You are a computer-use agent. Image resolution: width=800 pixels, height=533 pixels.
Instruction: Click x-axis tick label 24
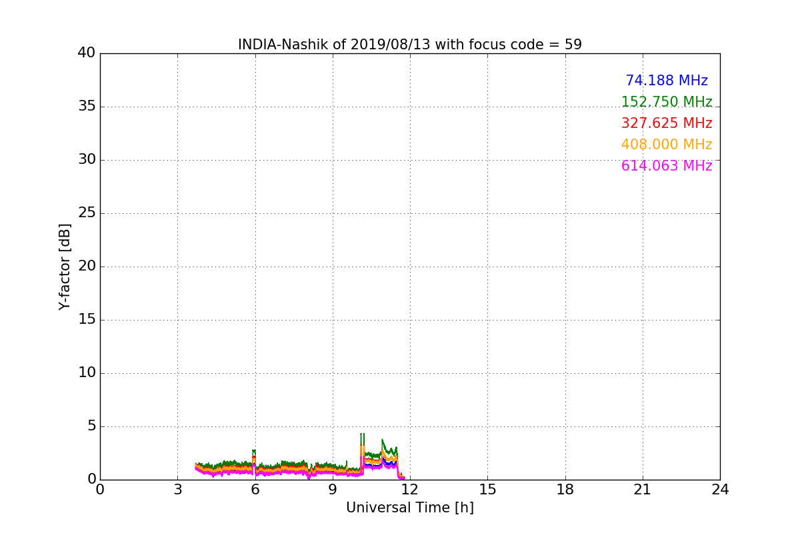tap(720, 490)
